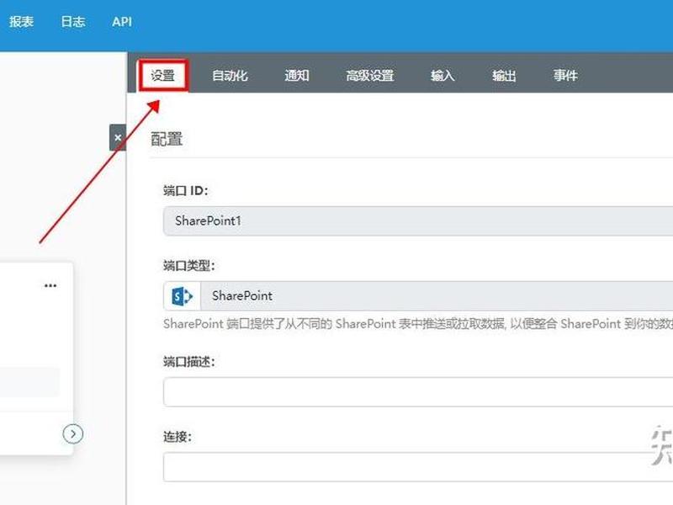Switch to the 事件 tab
673x505 pixels.
pyautogui.click(x=565, y=76)
